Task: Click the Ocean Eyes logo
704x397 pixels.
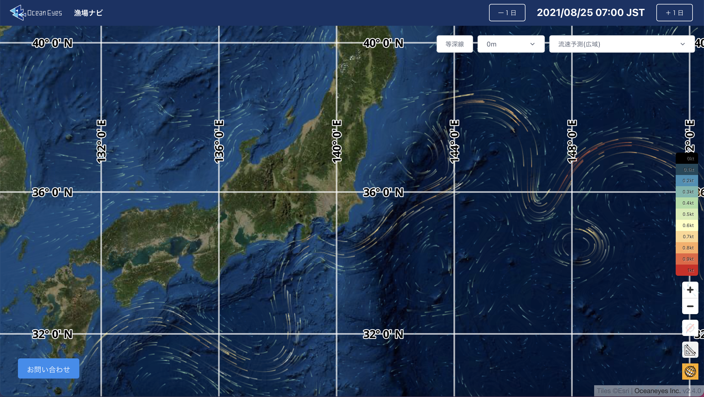Action: [36, 13]
